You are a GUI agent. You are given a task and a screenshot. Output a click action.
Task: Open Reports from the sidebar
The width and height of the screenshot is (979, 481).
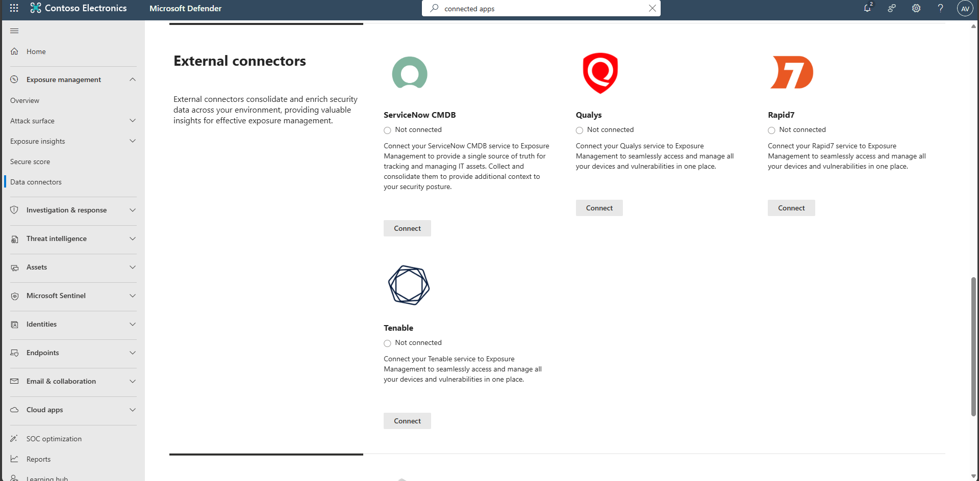click(x=39, y=459)
